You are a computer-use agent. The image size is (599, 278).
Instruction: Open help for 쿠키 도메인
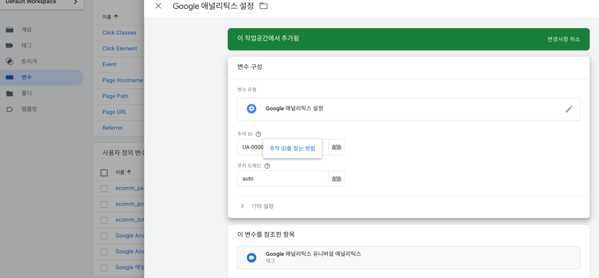(267, 166)
